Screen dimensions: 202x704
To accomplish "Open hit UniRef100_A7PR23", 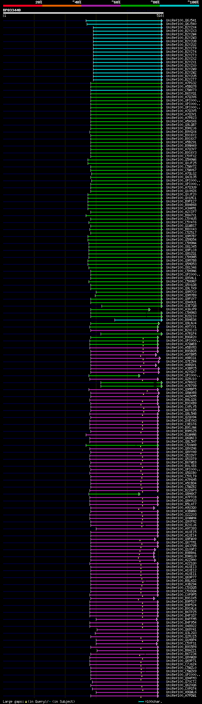I will (181, 118).
